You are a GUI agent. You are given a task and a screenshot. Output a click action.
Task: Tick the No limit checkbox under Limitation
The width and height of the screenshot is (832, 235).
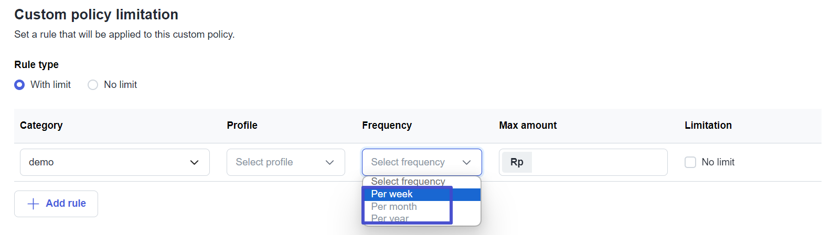click(690, 162)
